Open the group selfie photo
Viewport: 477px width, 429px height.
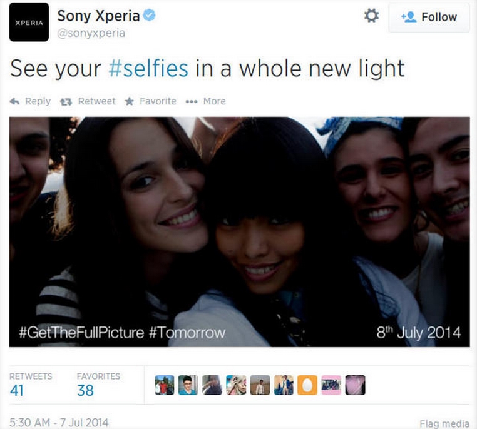pos(239,232)
